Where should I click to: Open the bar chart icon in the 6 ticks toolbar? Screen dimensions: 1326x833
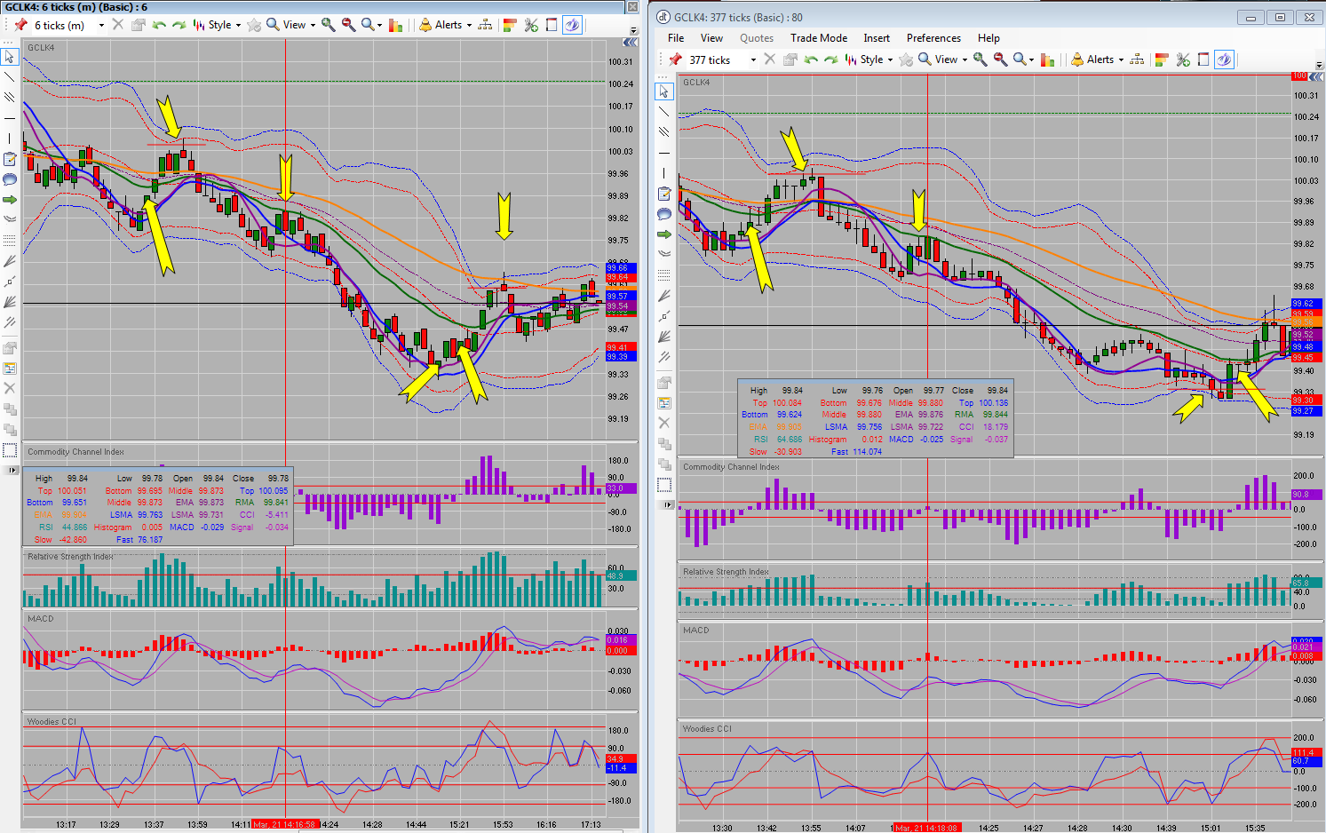396,25
